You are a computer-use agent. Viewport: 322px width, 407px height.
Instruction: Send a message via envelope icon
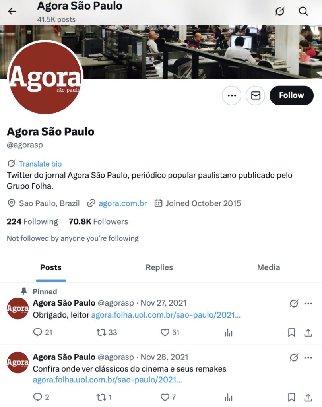[256, 95]
